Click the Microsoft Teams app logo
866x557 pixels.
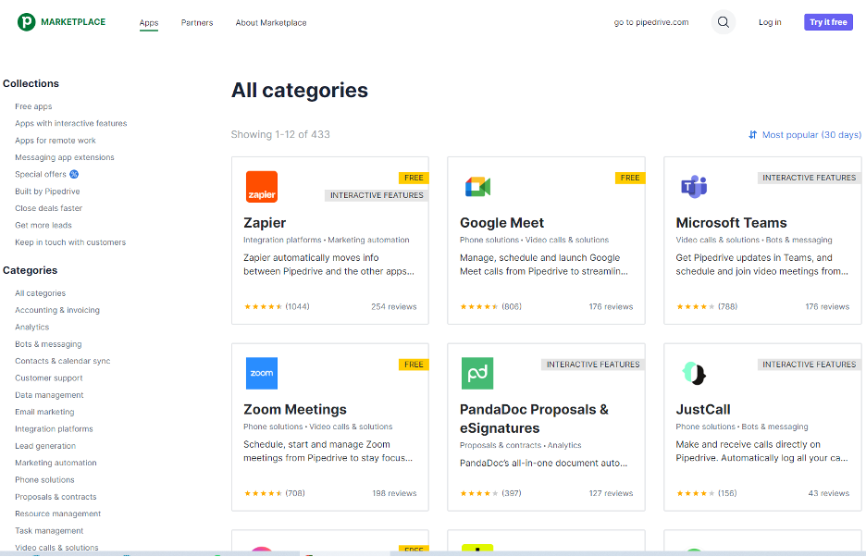pyautogui.click(x=694, y=187)
